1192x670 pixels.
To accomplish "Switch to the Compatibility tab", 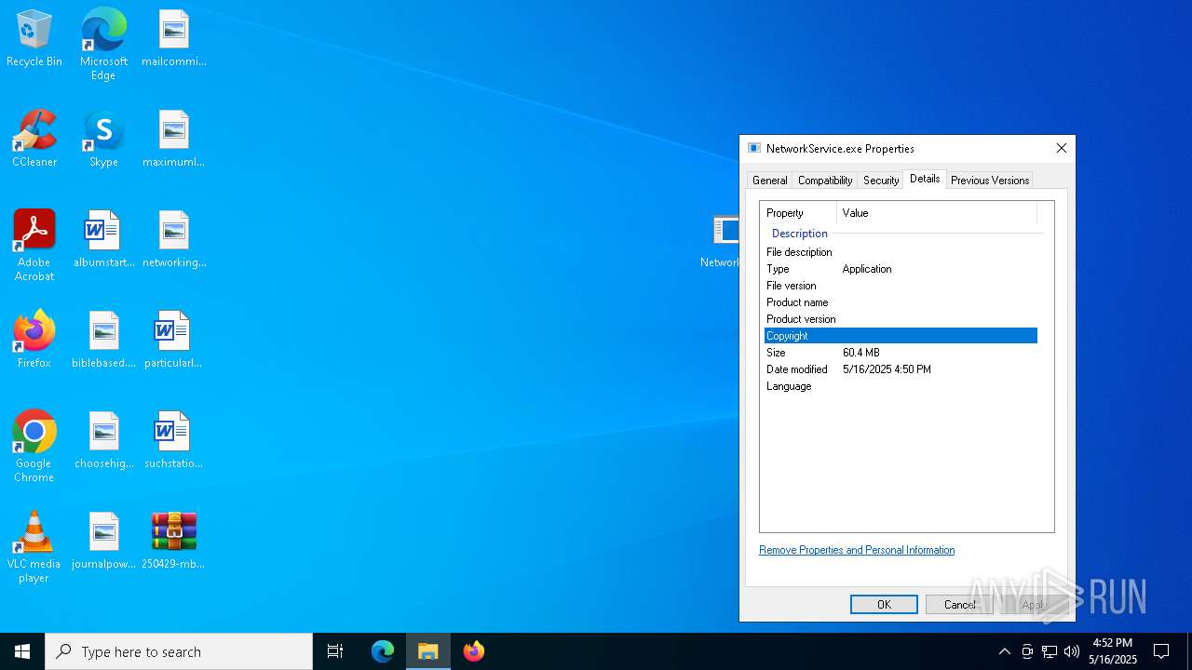I will point(825,181).
